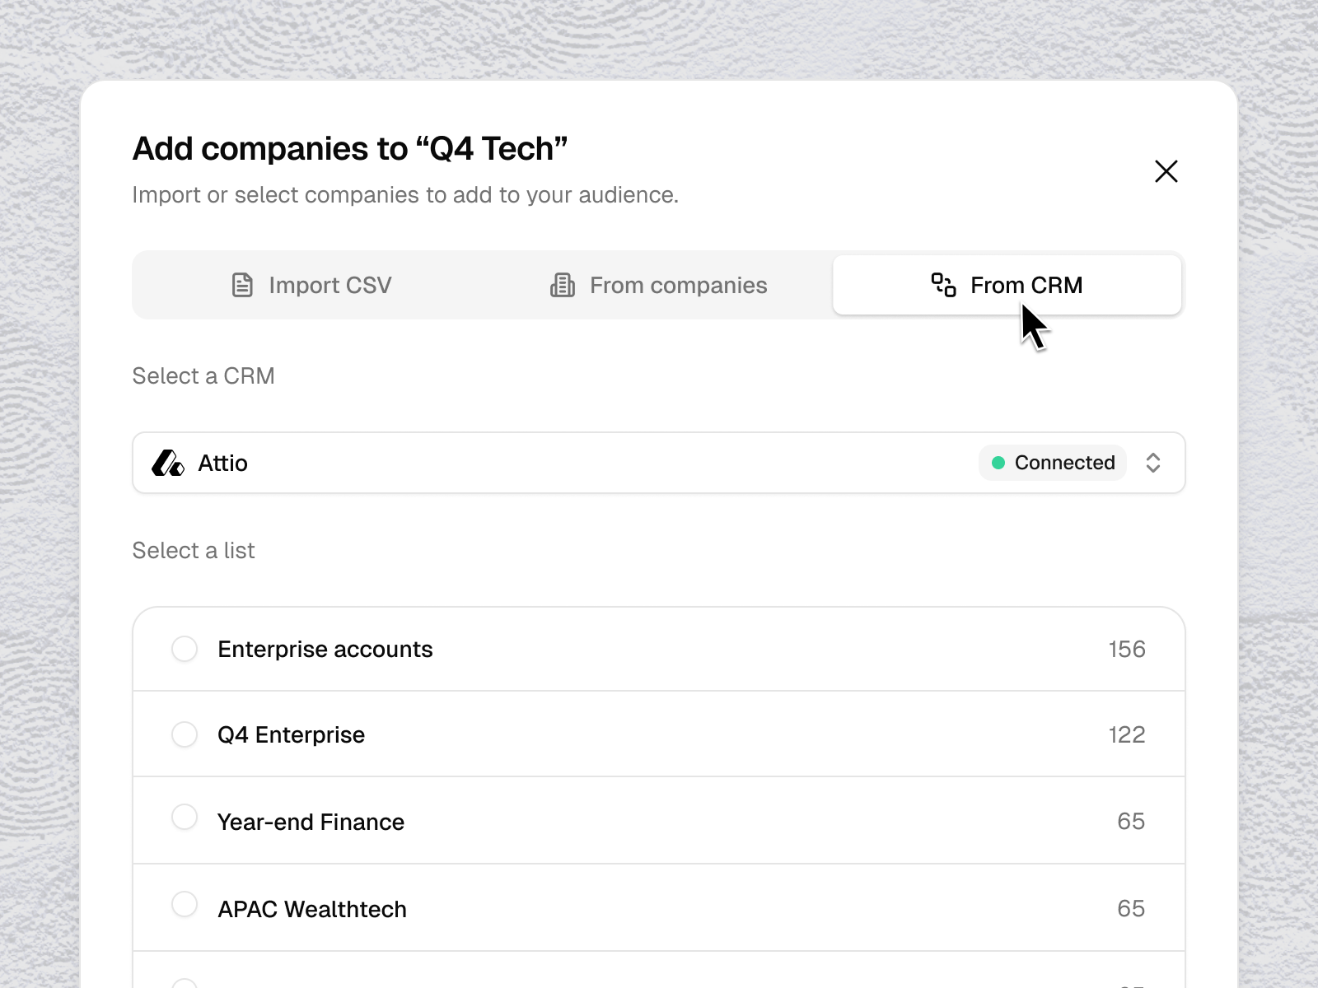Select the Q4 Enterprise radio button
The image size is (1318, 988).
(x=185, y=734)
